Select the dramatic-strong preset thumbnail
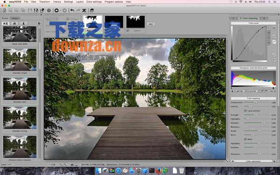The image size is (280, 175). [x=20, y=118]
